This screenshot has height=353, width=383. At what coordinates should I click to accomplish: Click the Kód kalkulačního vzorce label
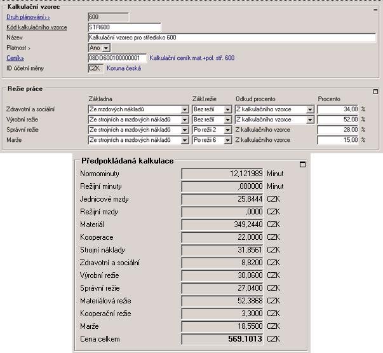pos(37,27)
